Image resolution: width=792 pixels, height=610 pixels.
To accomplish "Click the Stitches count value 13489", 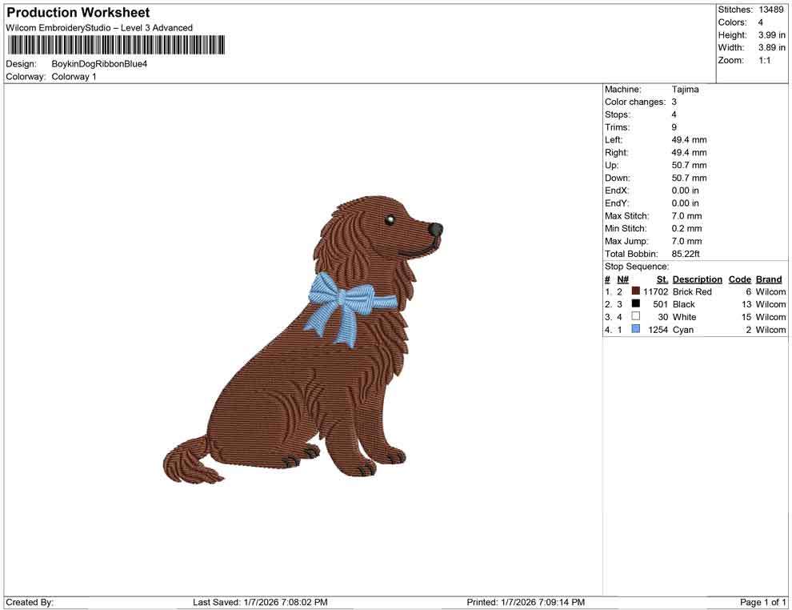I will [x=773, y=10].
